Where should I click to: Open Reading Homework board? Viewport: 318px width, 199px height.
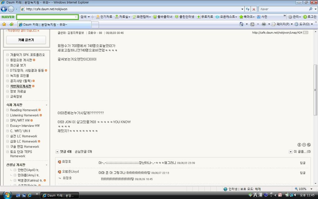(24, 110)
